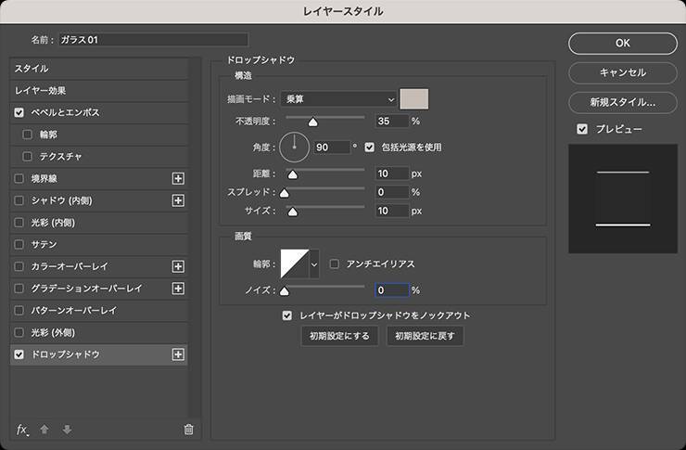The width and height of the screenshot is (686, 450).
Task: Add another 境界線 effect with plus icon
Action: click(x=179, y=178)
